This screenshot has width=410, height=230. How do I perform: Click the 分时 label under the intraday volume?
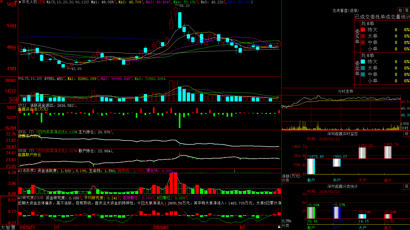405,128
